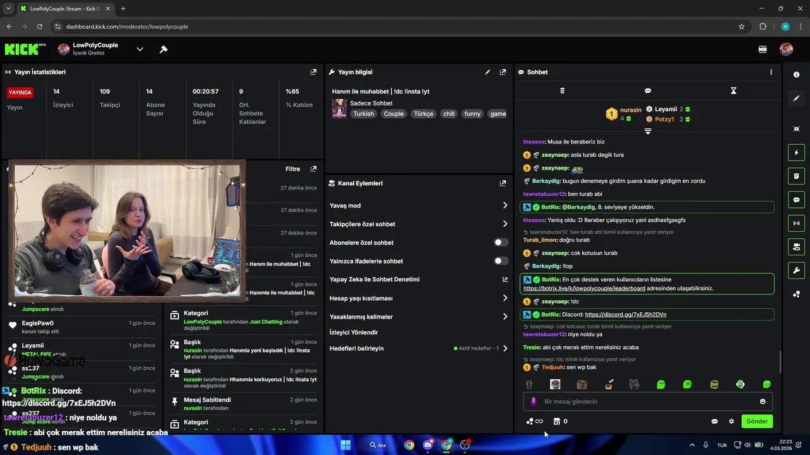Open the botrix.live leaderboard link
Screen dimensions: 810x455
pyautogui.click(x=584, y=289)
